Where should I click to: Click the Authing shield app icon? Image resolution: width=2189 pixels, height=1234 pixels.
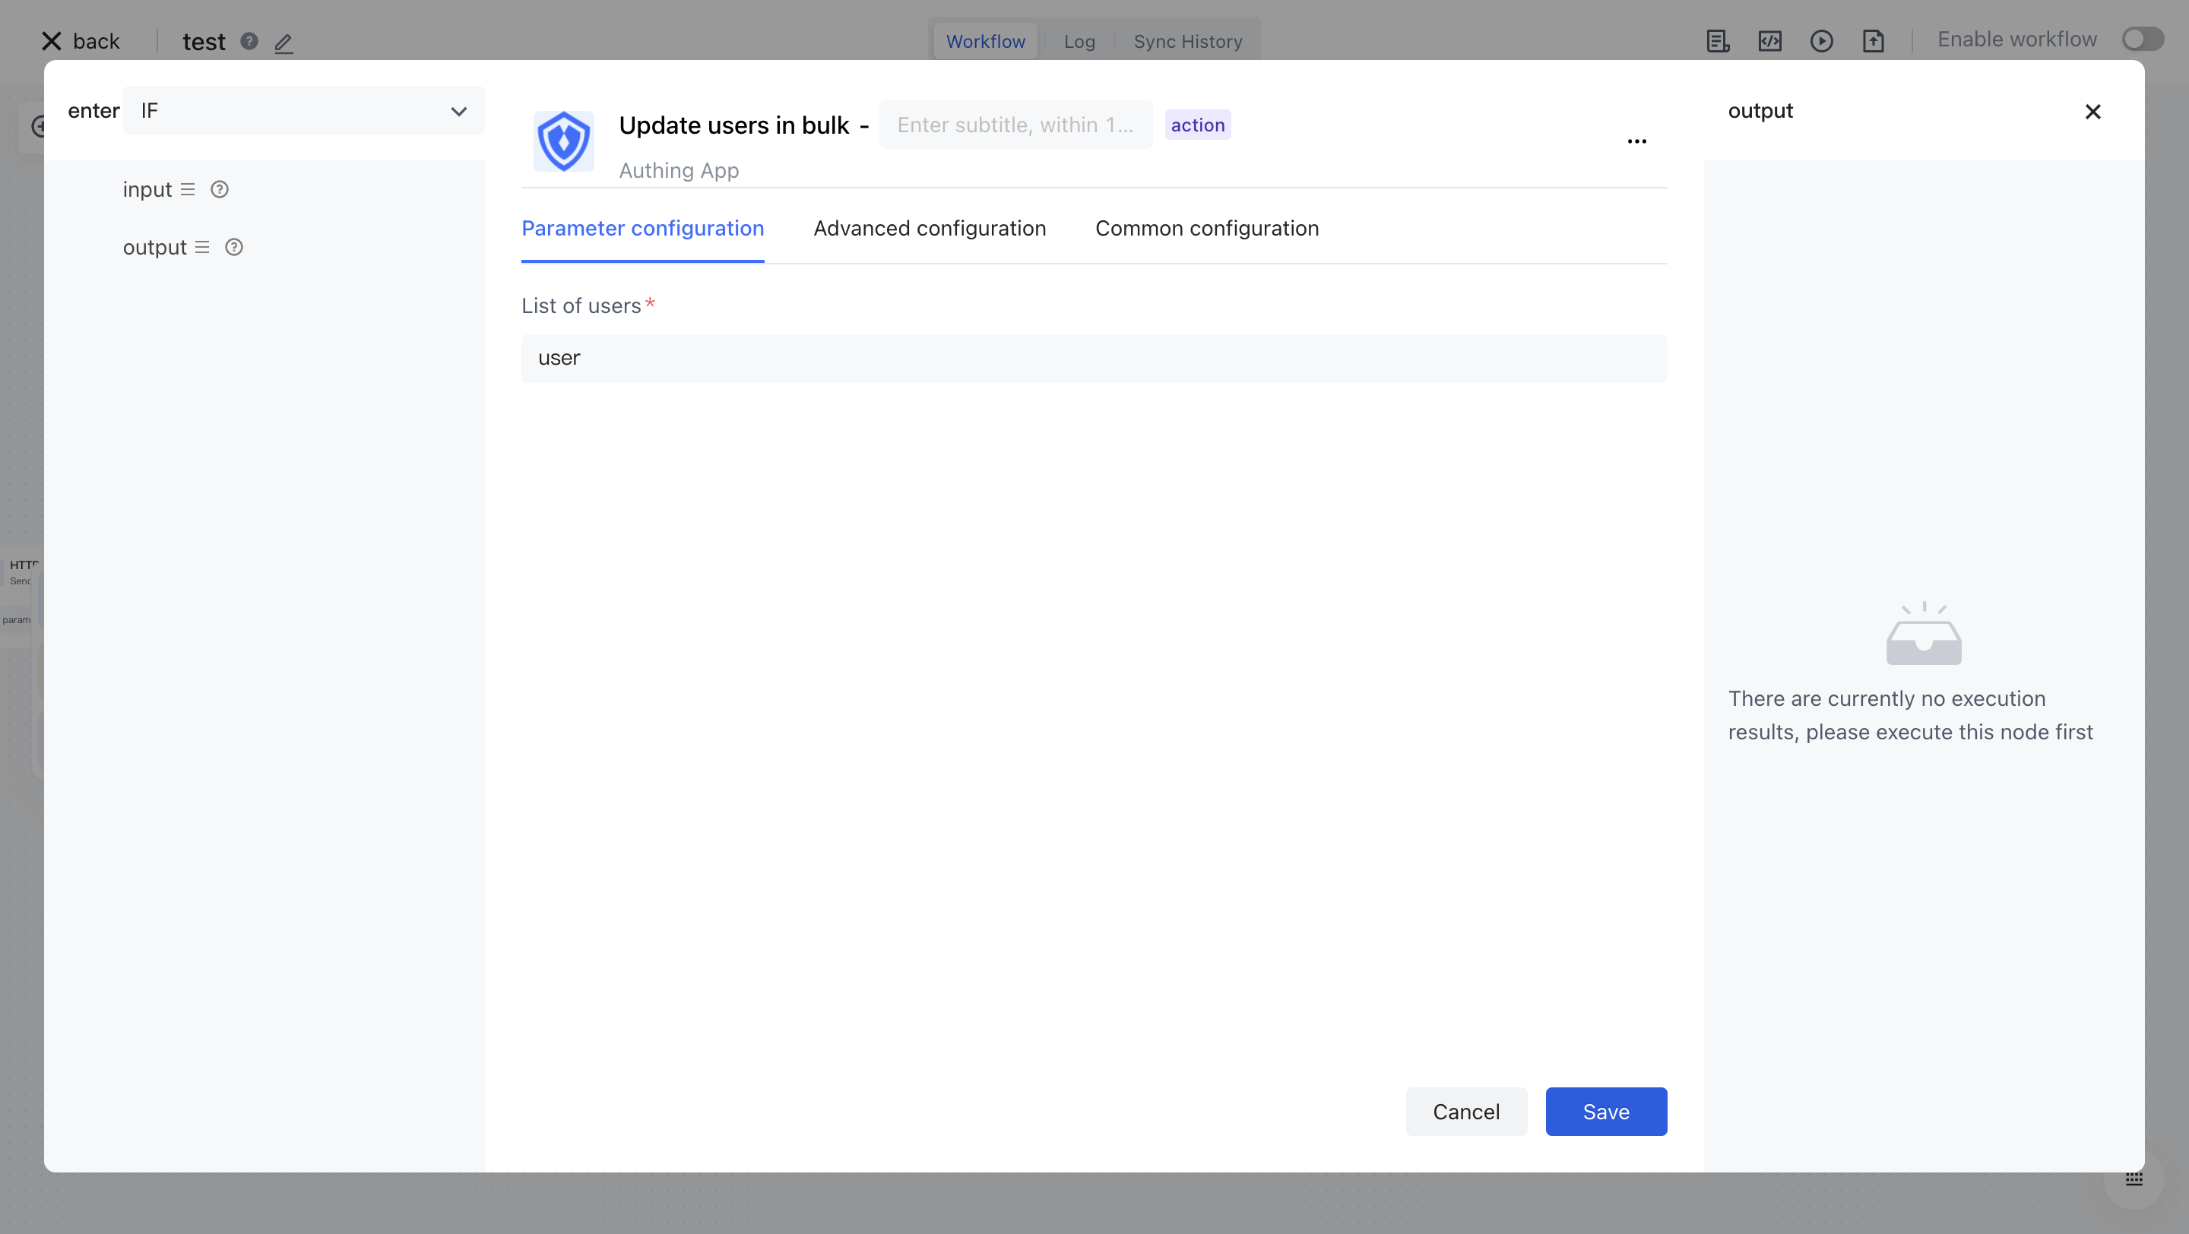pos(563,141)
